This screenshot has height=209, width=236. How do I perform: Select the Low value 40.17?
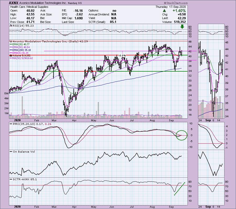(30, 18)
